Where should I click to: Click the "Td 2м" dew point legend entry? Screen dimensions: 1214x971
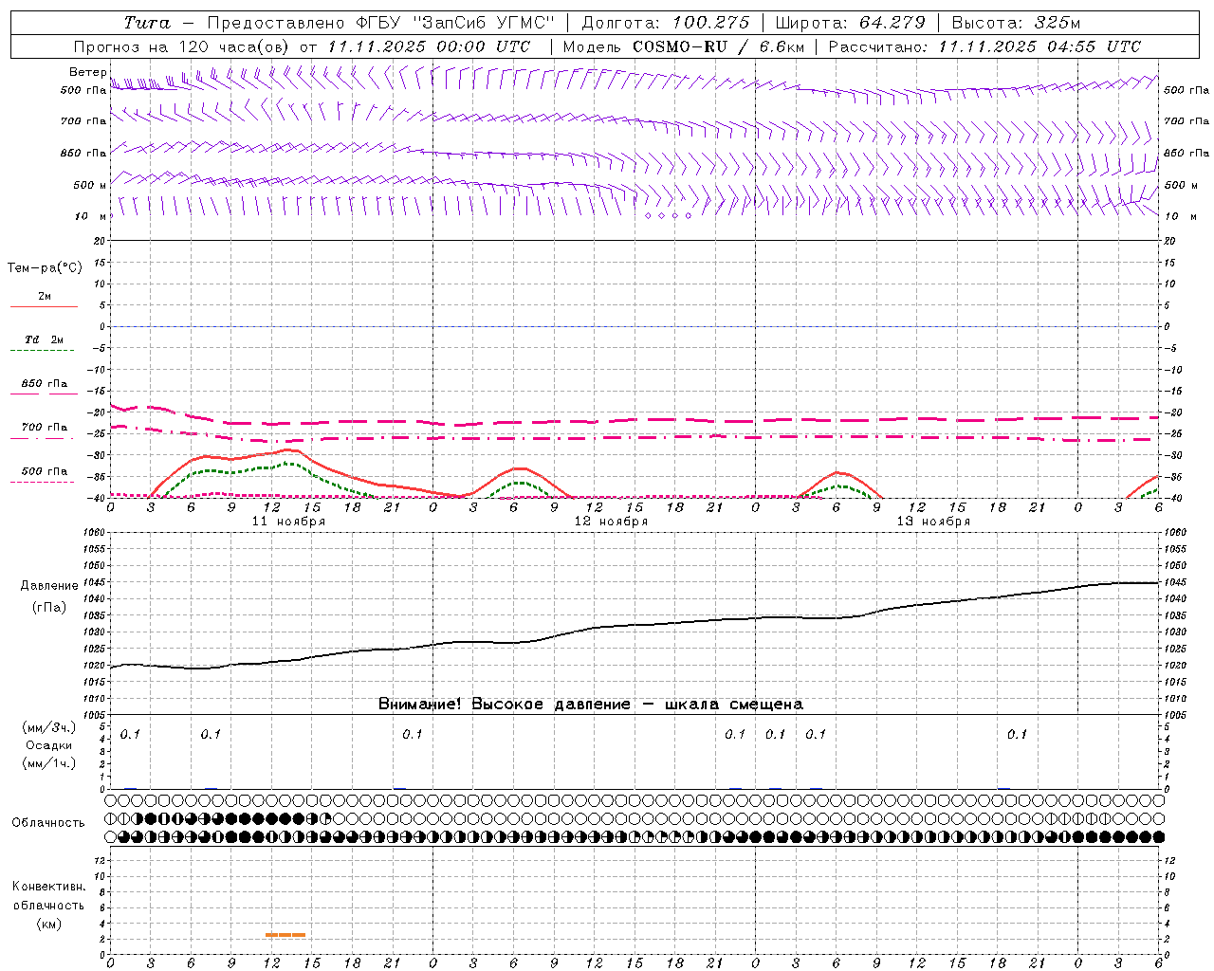coord(44,339)
